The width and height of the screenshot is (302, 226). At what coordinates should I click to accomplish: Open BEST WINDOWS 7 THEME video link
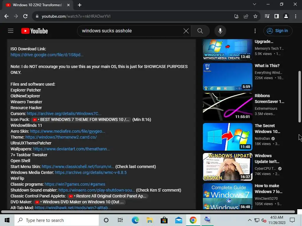[x=81, y=119]
